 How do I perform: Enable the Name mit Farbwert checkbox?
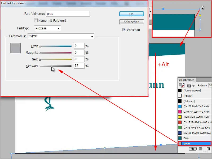coord(36,20)
